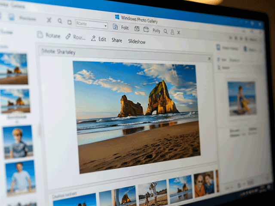Open the Rouote combo box dropdown arrow
Screen dimensions: 275x206
[x=105, y=26]
